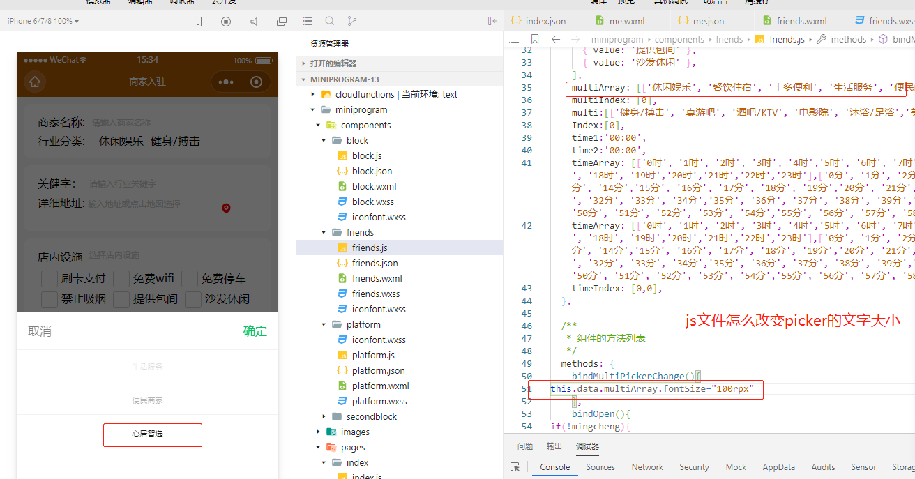Check the 刷卡支付 checkbox
Screen dimensions: 915x479
click(x=49, y=279)
